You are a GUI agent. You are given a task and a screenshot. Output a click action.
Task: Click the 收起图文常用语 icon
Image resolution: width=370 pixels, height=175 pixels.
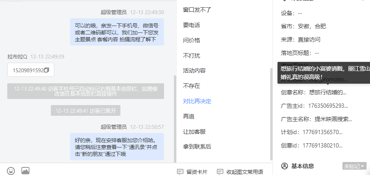pos(220,172)
